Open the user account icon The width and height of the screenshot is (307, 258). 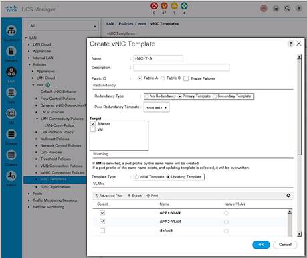264,9
